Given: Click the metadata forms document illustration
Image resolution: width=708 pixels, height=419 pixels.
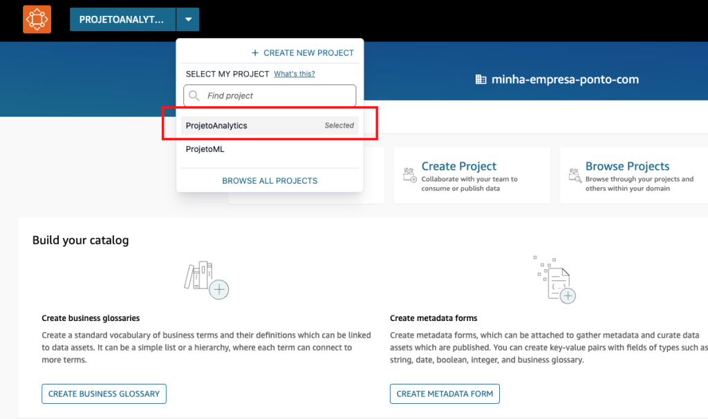Looking at the screenshot, I should click(x=555, y=280).
